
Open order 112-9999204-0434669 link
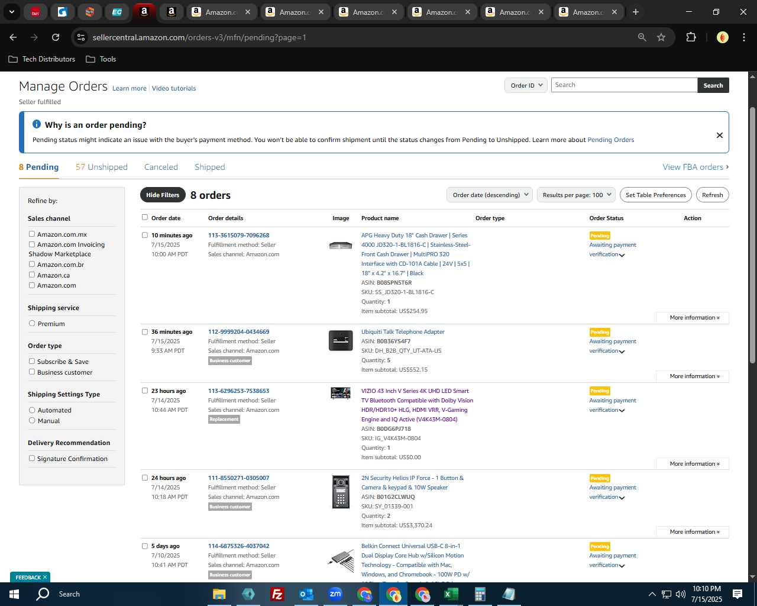coord(238,331)
